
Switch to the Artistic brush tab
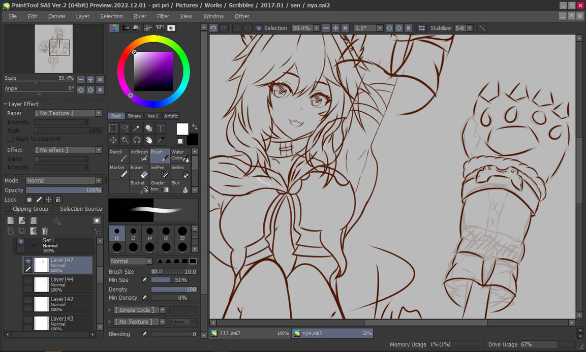(x=171, y=116)
